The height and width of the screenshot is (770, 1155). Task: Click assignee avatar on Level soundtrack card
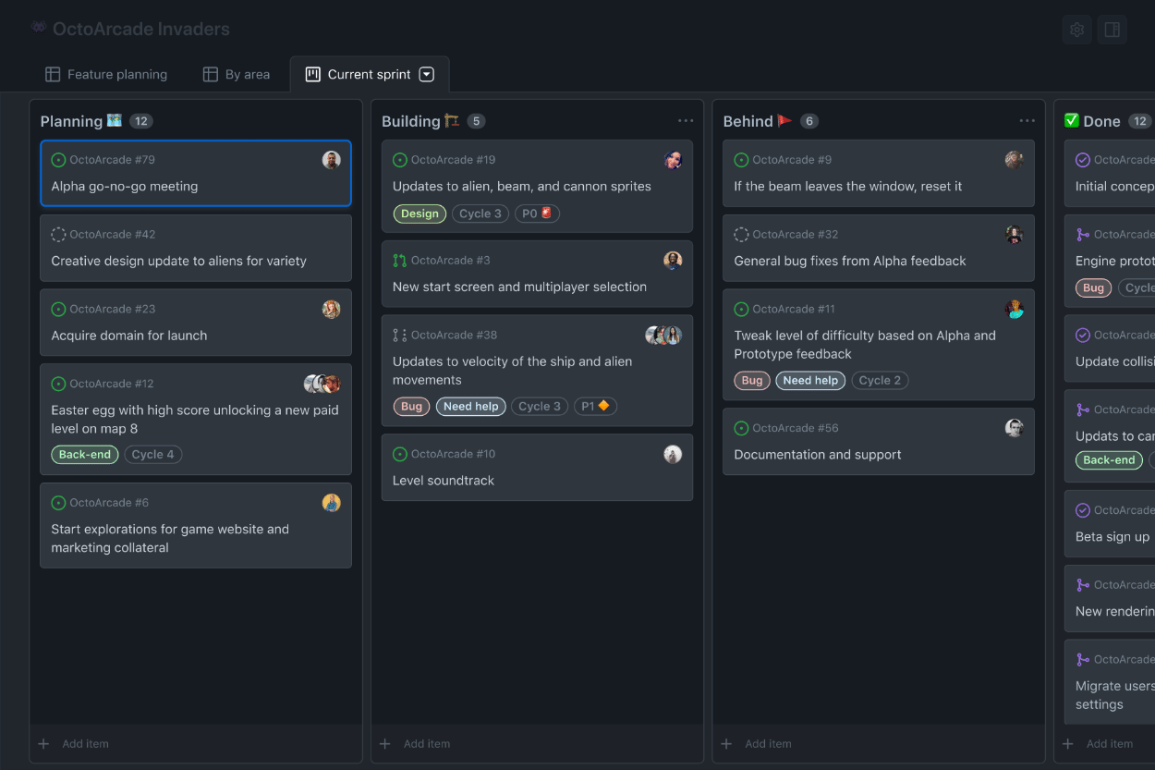click(673, 454)
